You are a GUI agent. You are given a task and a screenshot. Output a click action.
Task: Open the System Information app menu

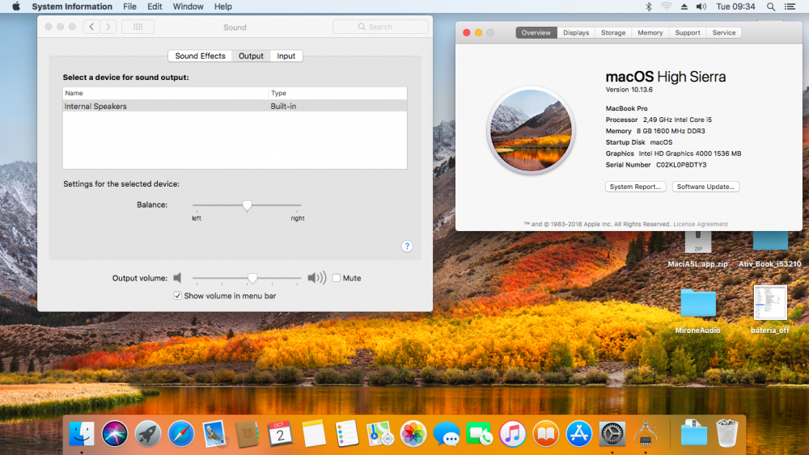click(x=72, y=6)
